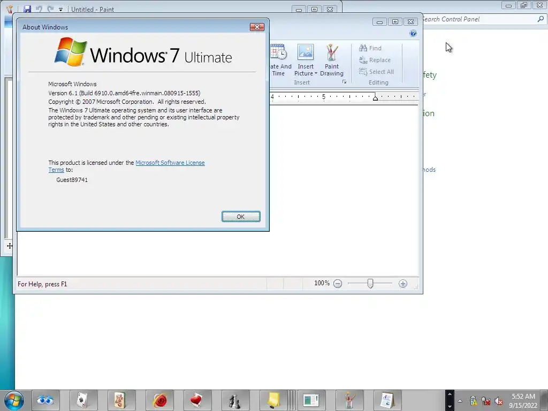Open the Insert group dialog launcher

pyautogui.click(x=344, y=82)
